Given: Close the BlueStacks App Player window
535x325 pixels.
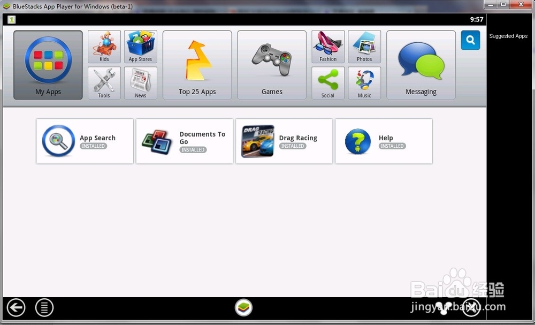Looking at the screenshot, I should (521, 4).
